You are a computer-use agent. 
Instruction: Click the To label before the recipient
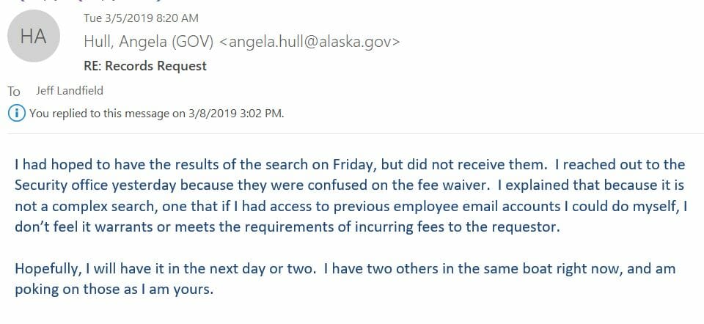[x=13, y=92]
